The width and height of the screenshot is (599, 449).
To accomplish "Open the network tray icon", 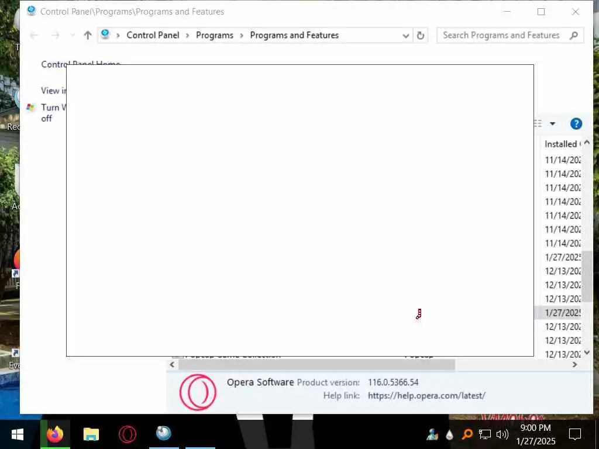I will (485, 434).
